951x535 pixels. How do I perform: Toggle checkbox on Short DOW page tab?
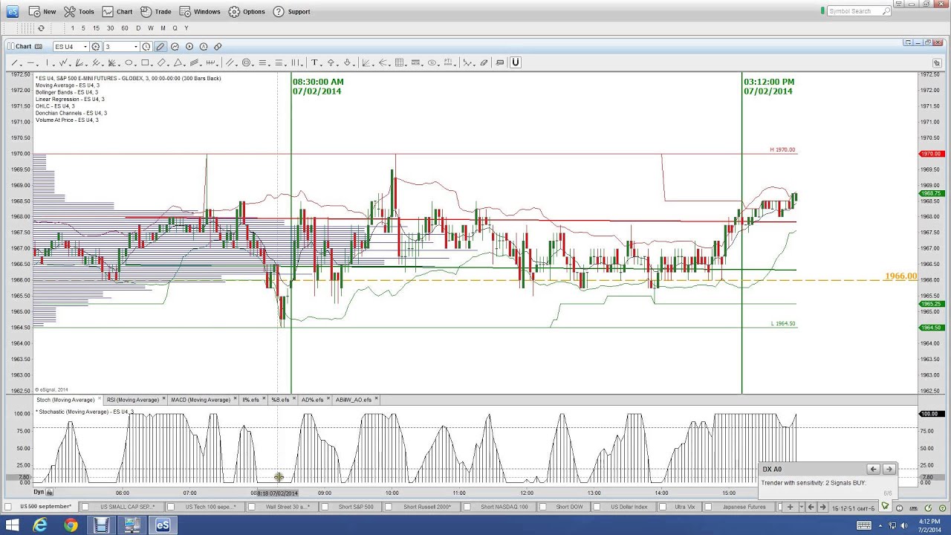pyautogui.click(x=544, y=507)
